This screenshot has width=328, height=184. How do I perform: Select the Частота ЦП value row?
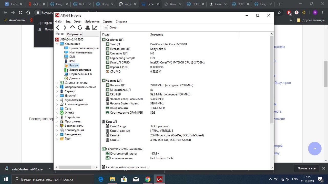click(x=186, y=85)
